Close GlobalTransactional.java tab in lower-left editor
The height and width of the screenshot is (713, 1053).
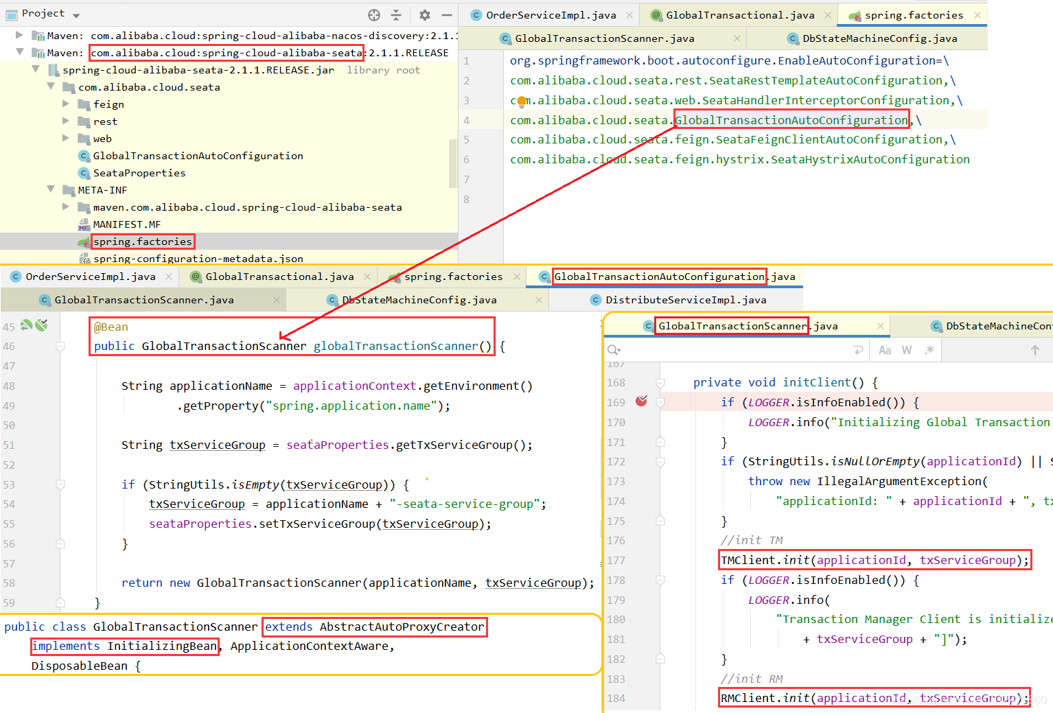point(367,277)
